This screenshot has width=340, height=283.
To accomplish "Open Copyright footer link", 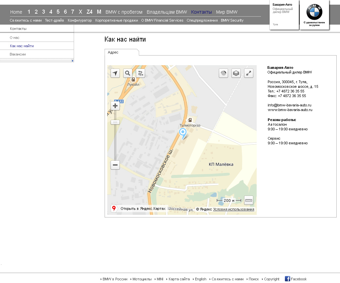I will click(x=272, y=279).
